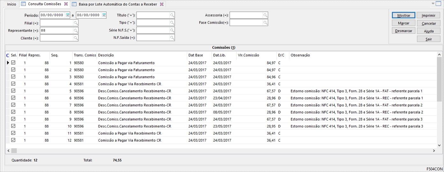Click the vertical scrollbar down arrow
This screenshot has height=172, width=444.
pos(439,145)
